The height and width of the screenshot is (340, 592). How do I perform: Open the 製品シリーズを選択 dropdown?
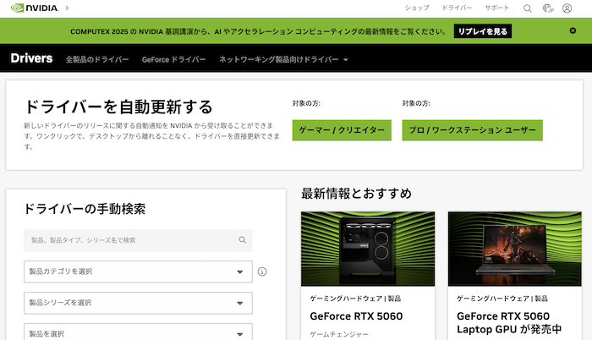pyautogui.click(x=138, y=303)
